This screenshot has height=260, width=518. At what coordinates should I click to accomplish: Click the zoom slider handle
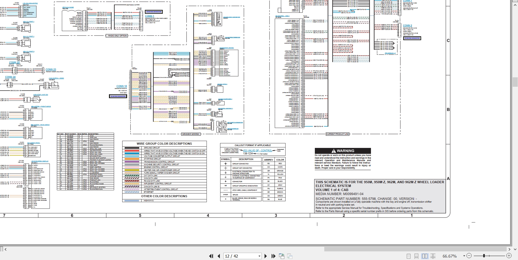484,256
